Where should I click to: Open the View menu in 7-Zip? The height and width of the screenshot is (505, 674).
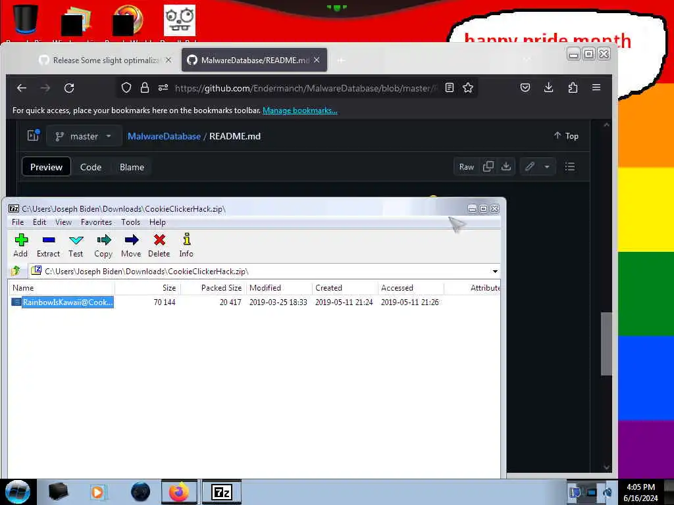point(63,222)
